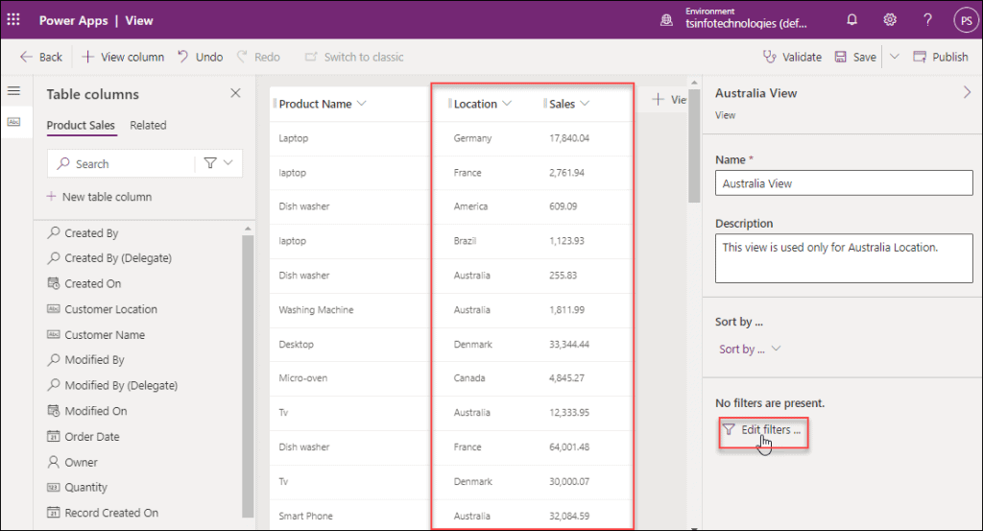Click the Description text box
The width and height of the screenshot is (983, 531).
coord(844,258)
